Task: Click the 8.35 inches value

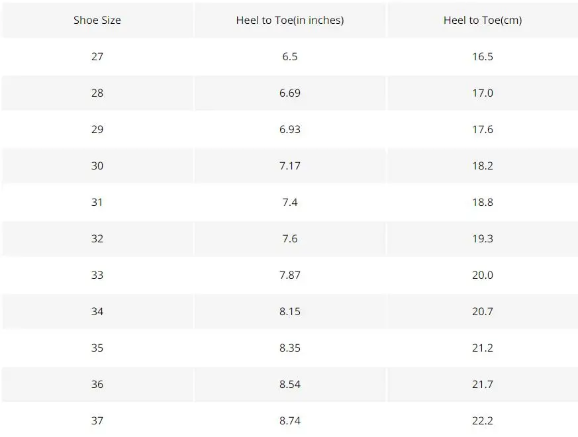Action: pyautogui.click(x=290, y=348)
